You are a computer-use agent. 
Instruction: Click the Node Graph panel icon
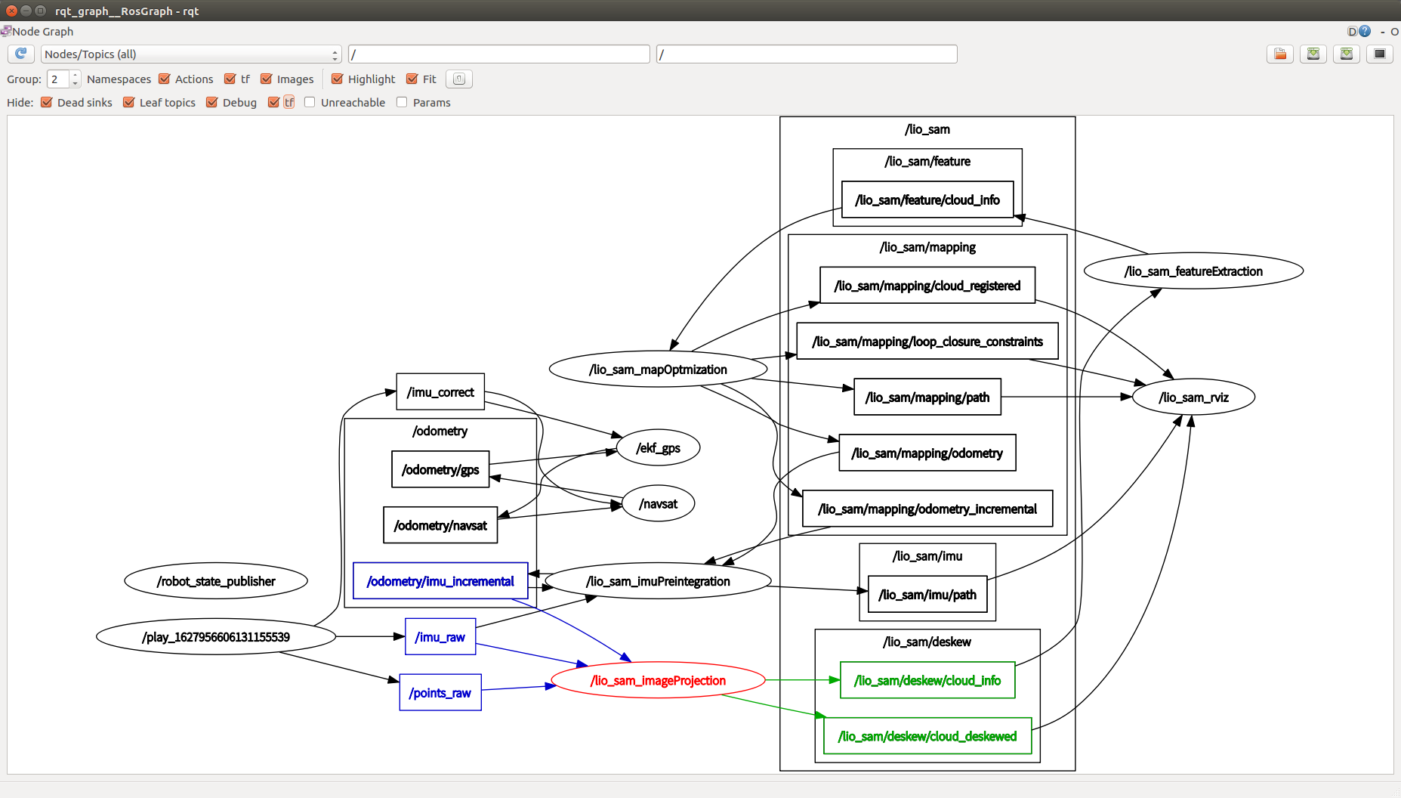pyautogui.click(x=6, y=31)
